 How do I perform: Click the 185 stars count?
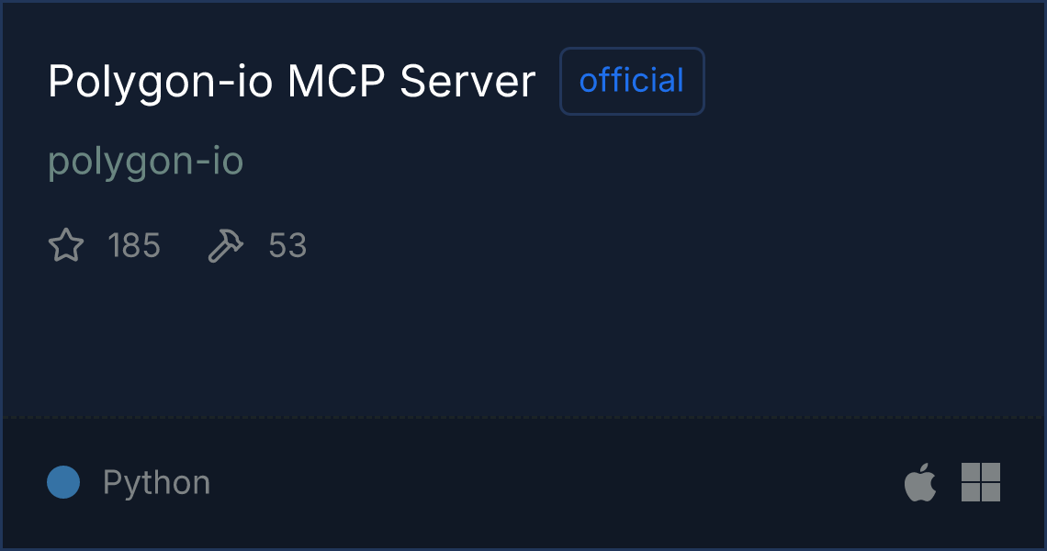134,245
